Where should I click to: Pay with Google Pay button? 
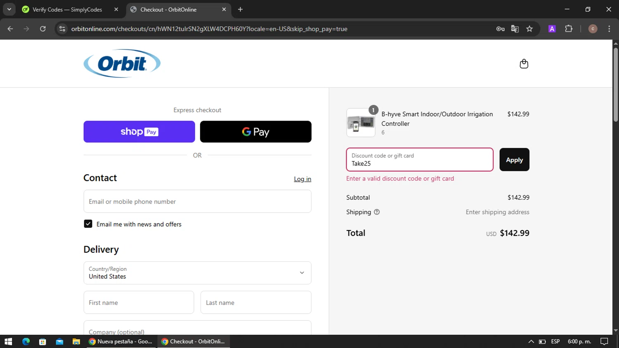tap(255, 132)
